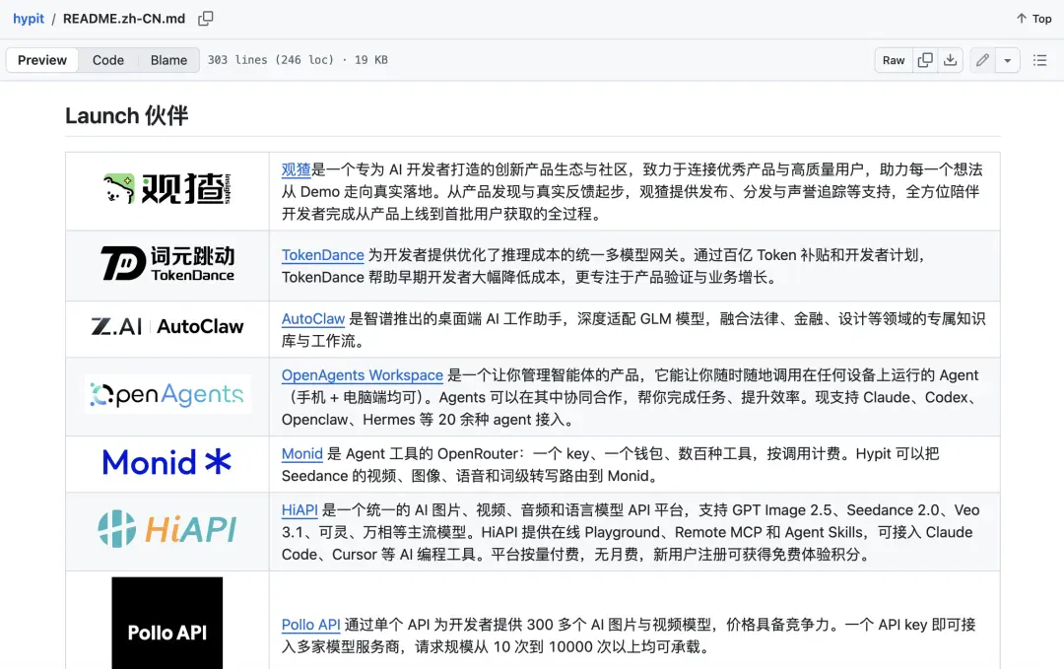Switch to the Code tab
The height and width of the screenshot is (669, 1064).
click(108, 60)
